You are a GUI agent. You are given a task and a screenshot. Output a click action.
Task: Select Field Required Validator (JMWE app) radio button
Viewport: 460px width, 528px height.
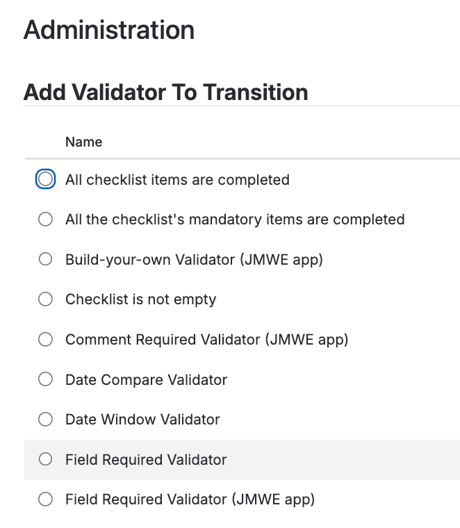coord(45,500)
